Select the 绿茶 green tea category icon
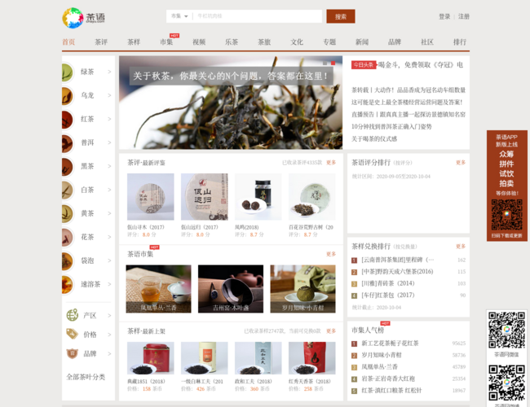 coord(67,72)
